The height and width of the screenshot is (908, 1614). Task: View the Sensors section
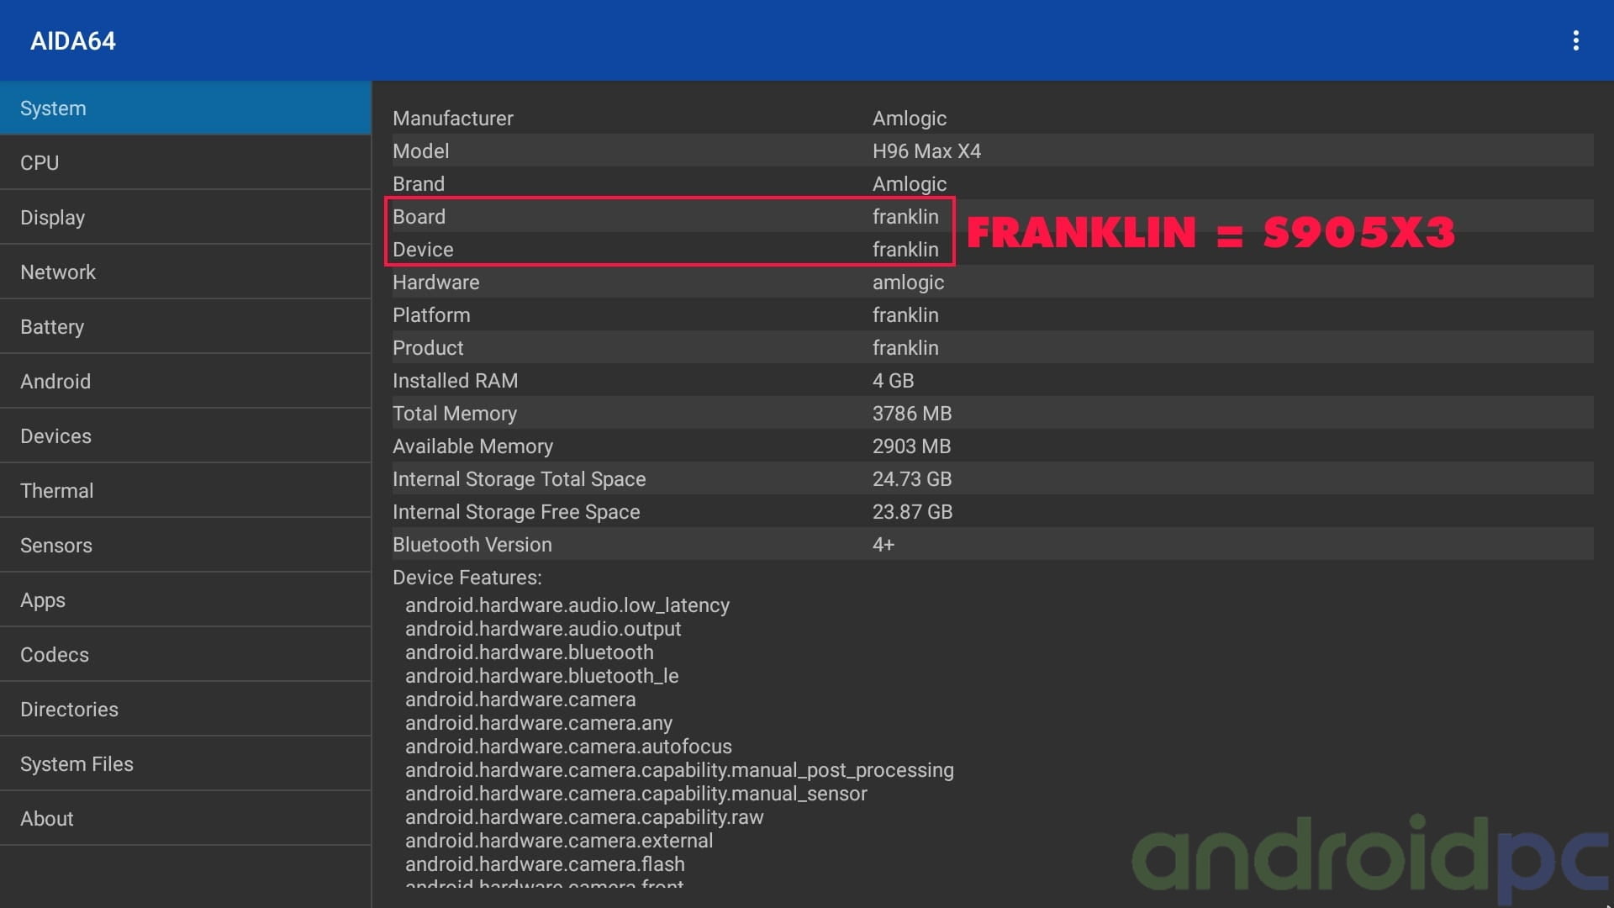coord(185,546)
